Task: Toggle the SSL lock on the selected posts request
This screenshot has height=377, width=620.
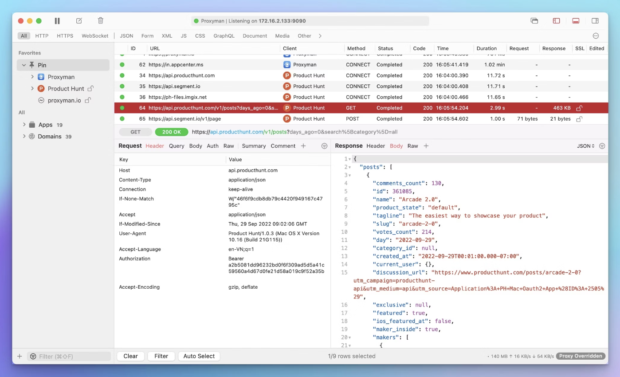Action: click(579, 108)
